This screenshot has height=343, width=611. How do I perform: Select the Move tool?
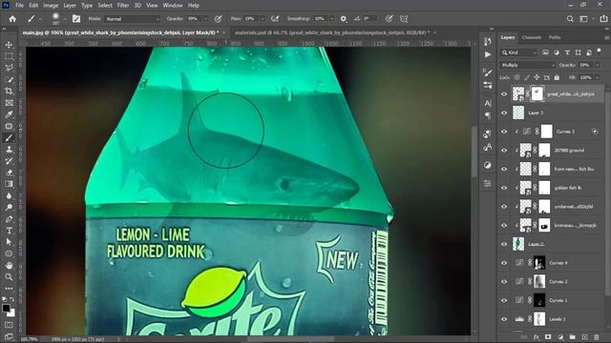[9, 45]
